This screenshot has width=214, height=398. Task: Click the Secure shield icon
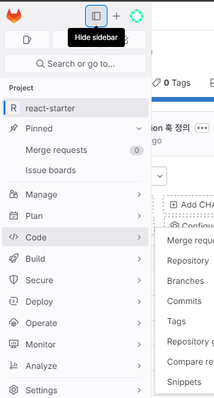14,280
